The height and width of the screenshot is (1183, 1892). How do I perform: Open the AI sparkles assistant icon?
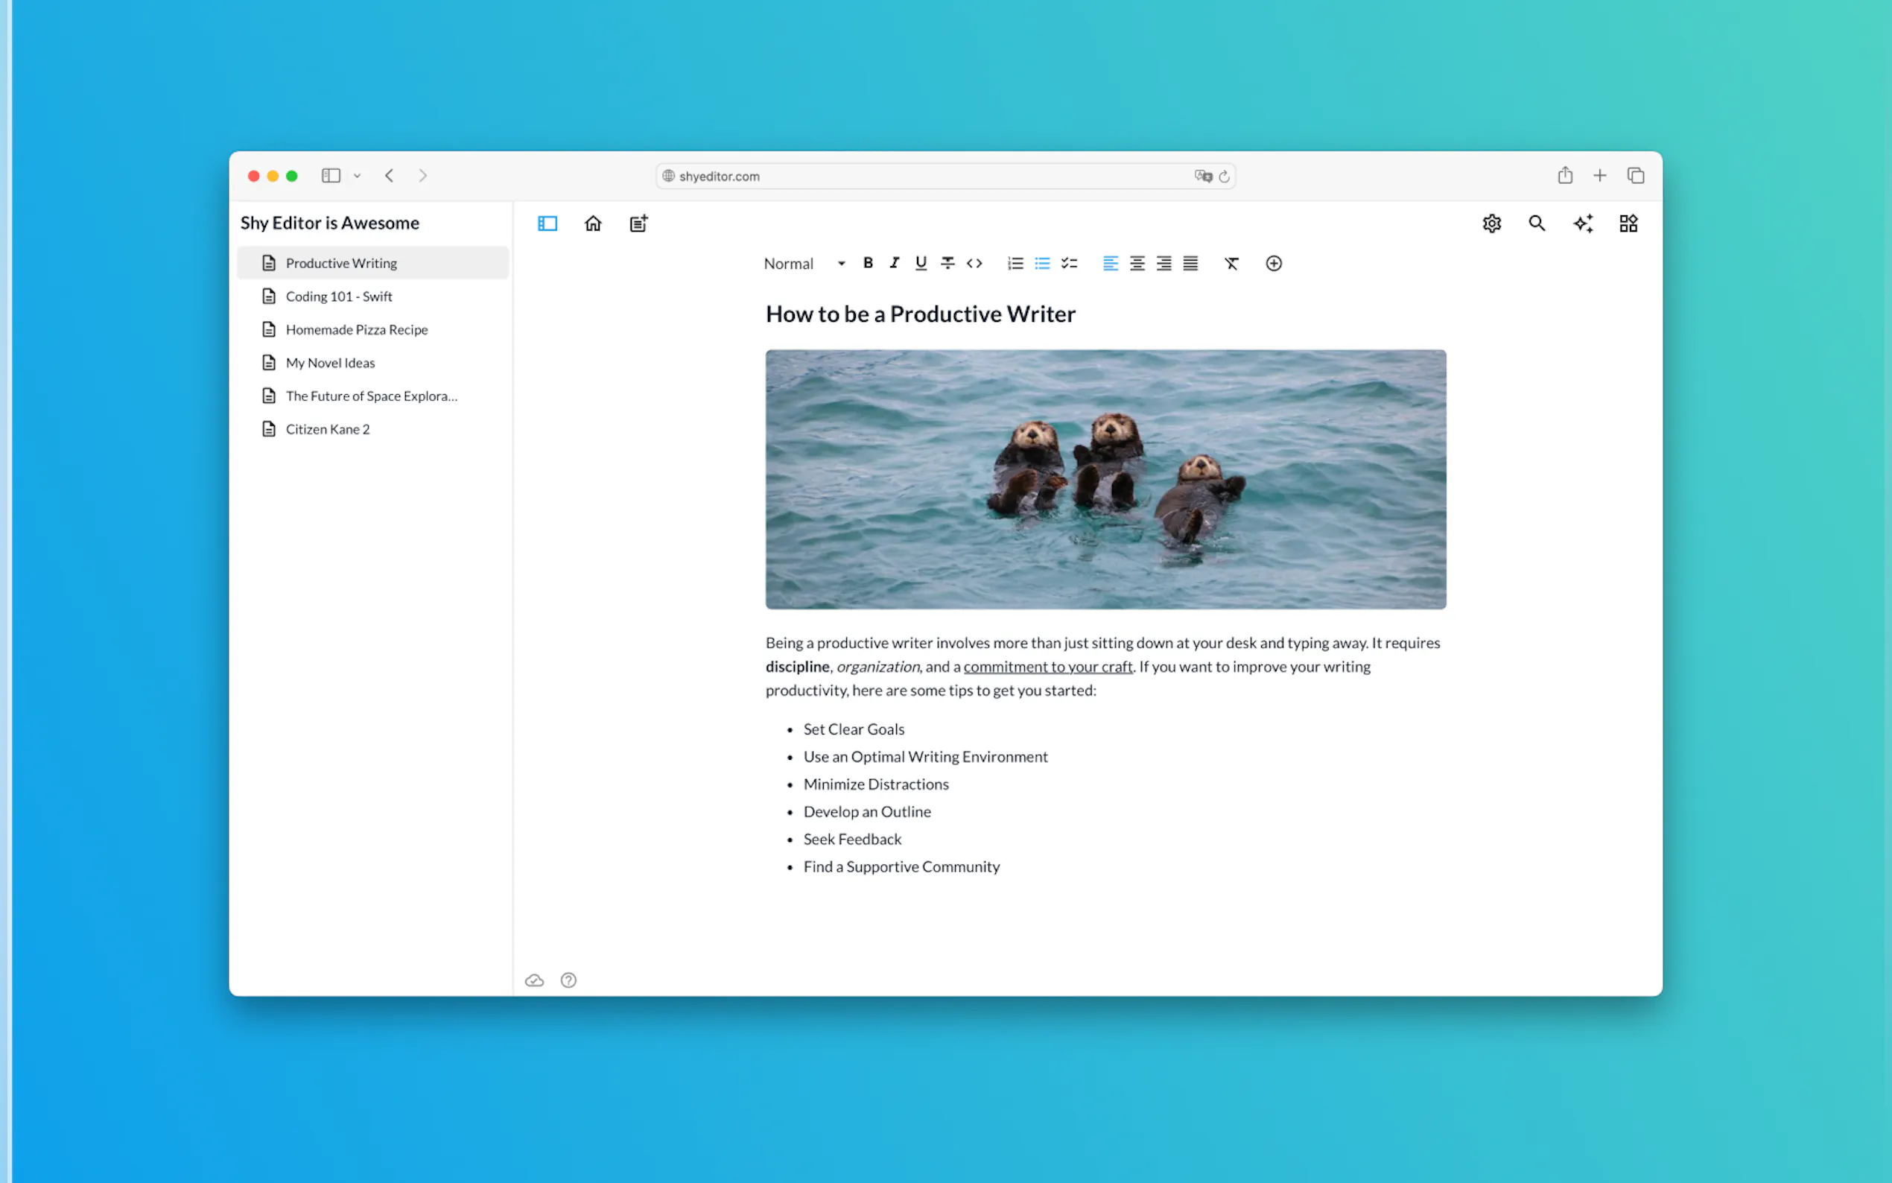[1583, 223]
